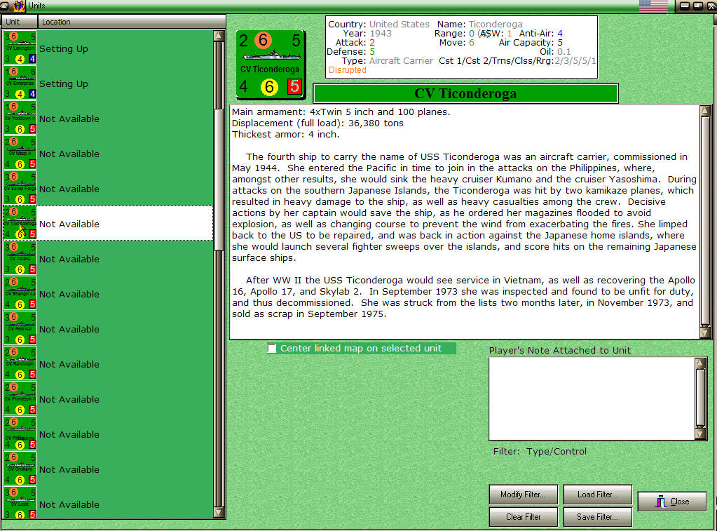Click into the Player's Note text box
This screenshot has width=717, height=531.
592,398
